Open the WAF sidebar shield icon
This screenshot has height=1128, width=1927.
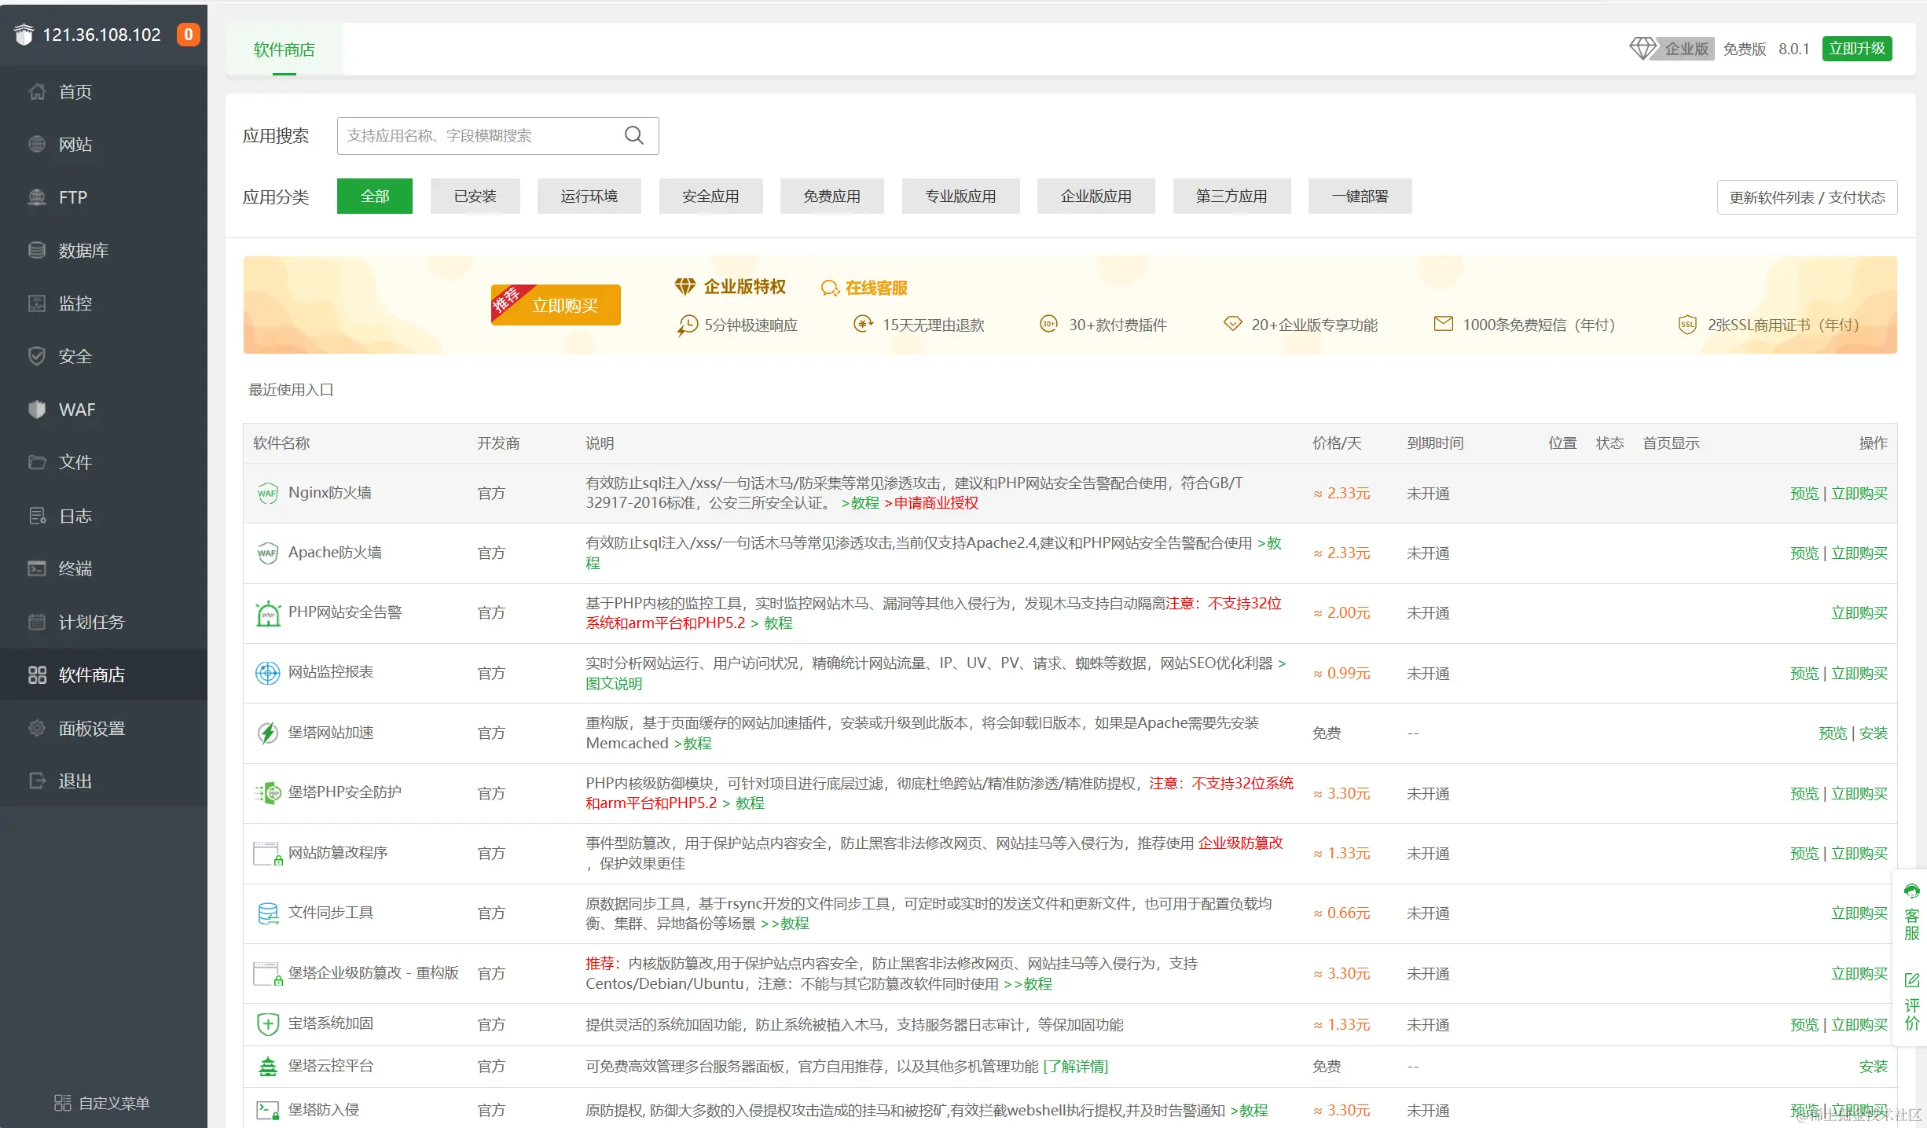click(37, 410)
